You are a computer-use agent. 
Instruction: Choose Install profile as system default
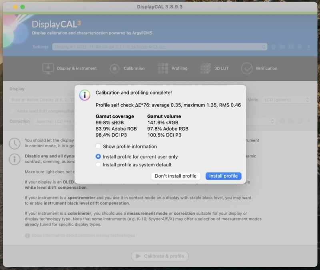(x=98, y=165)
